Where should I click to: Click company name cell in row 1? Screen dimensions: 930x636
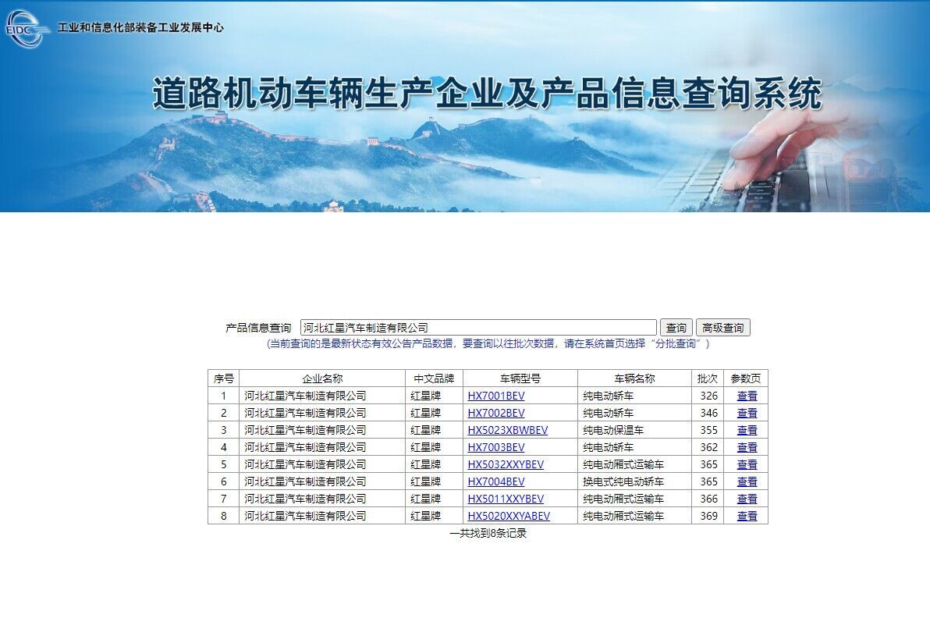[x=322, y=396]
